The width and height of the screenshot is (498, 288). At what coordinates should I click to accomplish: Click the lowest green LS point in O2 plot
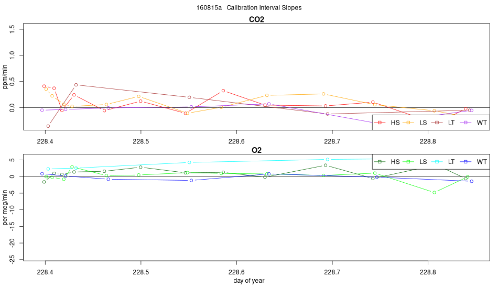point(435,193)
